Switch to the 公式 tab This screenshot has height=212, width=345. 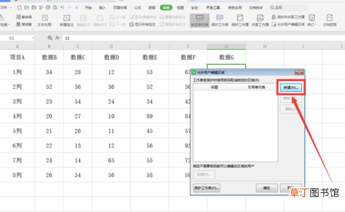point(138,8)
